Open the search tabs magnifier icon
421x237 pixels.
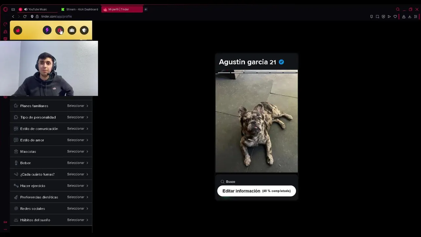(398, 9)
